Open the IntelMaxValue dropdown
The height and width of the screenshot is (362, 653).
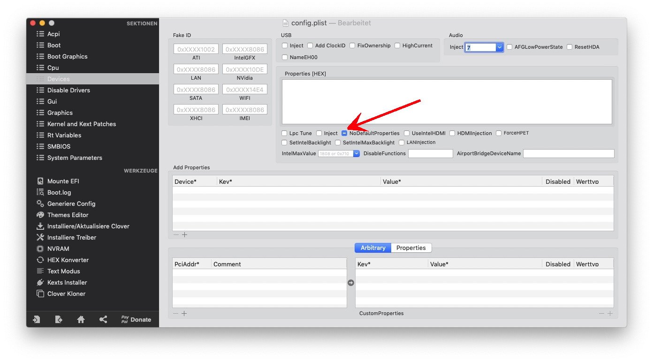[x=357, y=153]
